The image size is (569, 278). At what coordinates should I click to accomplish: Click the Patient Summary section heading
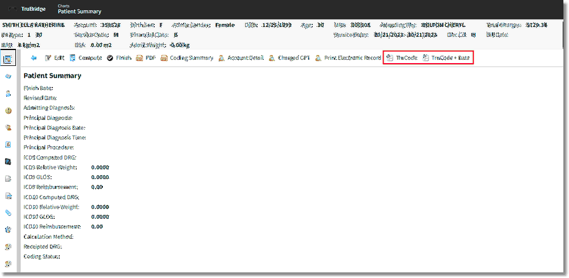point(52,76)
